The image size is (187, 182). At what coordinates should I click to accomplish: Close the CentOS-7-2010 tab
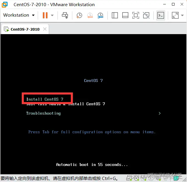coord(45,29)
